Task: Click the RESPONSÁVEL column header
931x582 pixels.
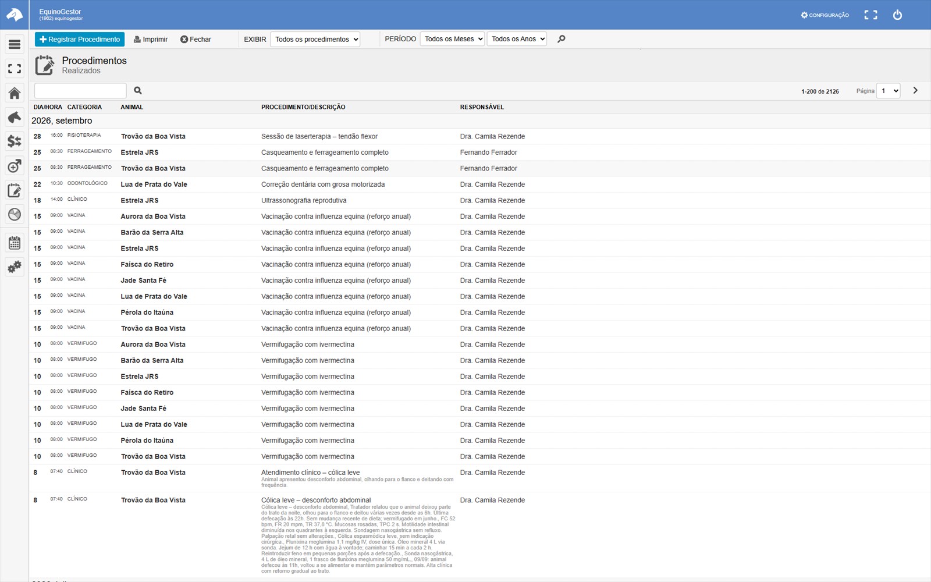Action: pos(482,107)
